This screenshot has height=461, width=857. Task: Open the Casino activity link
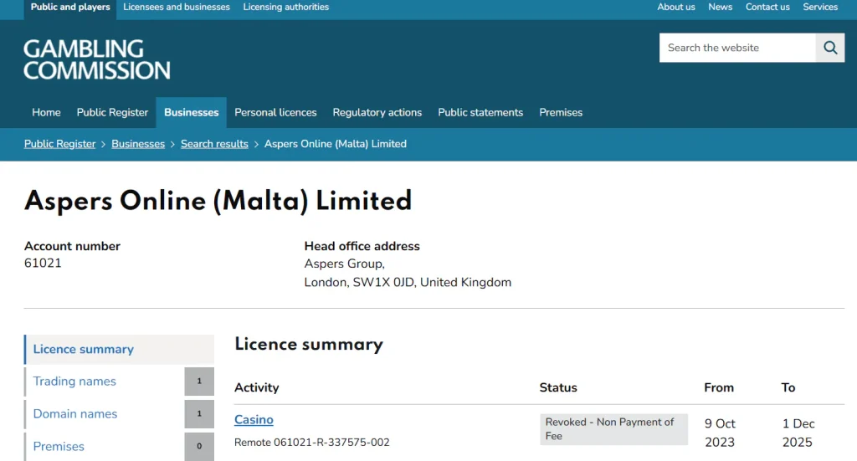[x=254, y=419]
